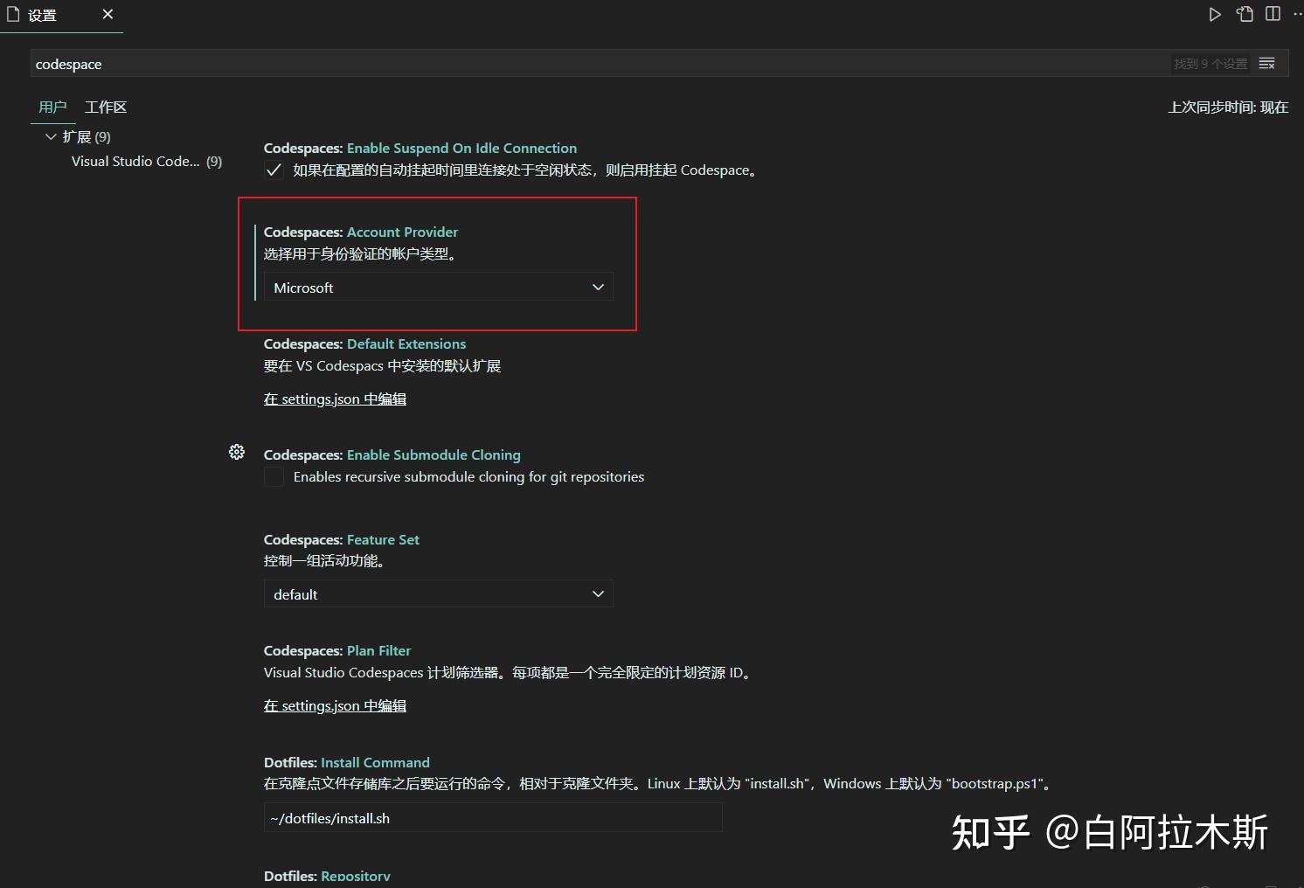Switch to the 工作区 tab
1304x888 pixels.
click(105, 107)
